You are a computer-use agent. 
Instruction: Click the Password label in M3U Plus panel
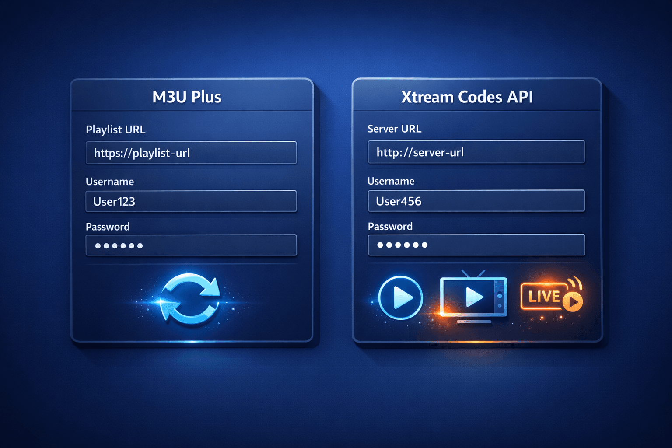pyautogui.click(x=108, y=227)
